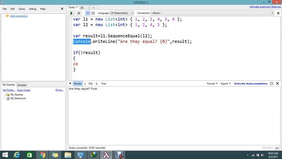Switch to the SQL output tab
This screenshot has height=159, width=282.
[90, 83]
